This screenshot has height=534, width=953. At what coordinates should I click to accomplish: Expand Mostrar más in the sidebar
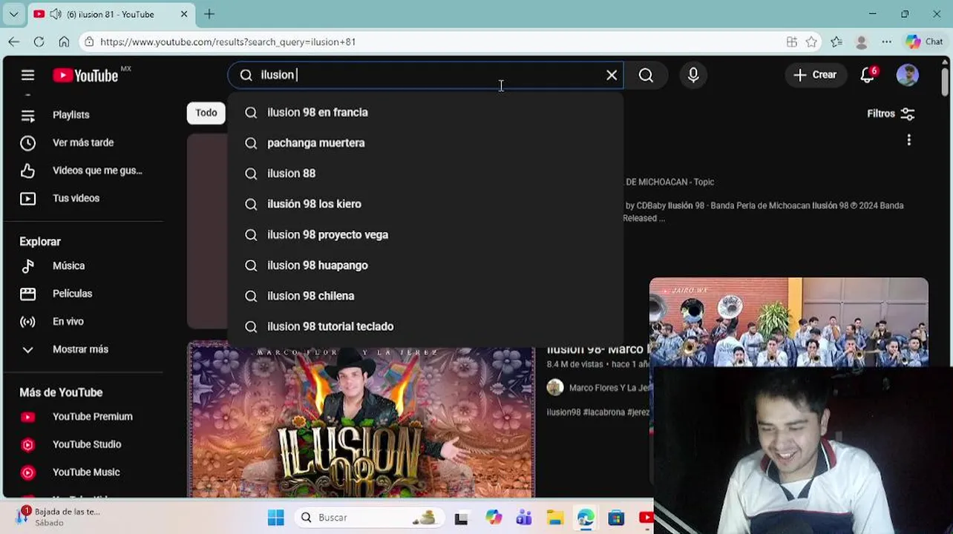coord(82,349)
